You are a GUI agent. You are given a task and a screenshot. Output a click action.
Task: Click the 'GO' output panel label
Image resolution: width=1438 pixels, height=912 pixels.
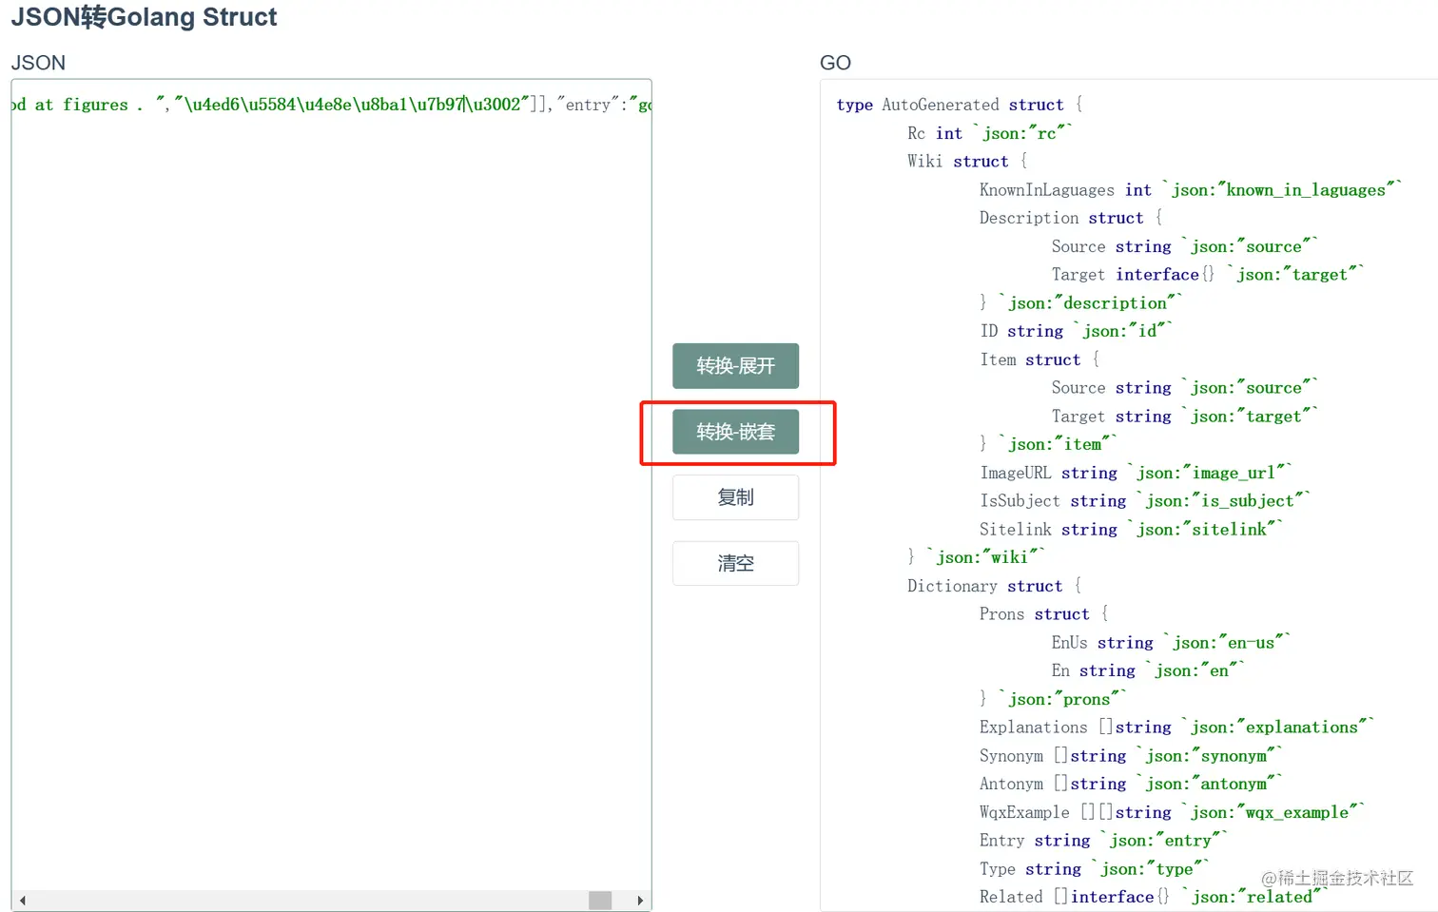835,63
